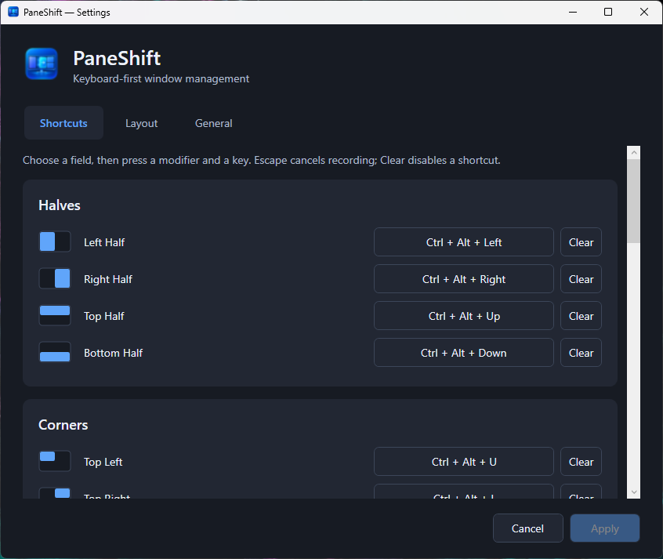
Task: Clear the Bottom Half shortcut
Action: coord(581,353)
